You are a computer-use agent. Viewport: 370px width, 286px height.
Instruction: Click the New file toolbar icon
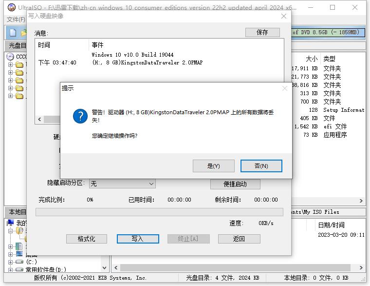point(13,32)
